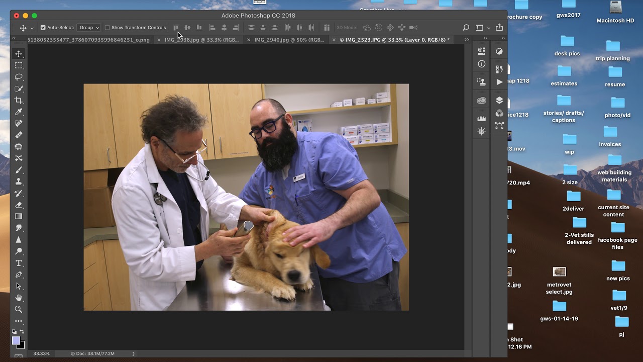Swap foreground and background colors

[22, 332]
